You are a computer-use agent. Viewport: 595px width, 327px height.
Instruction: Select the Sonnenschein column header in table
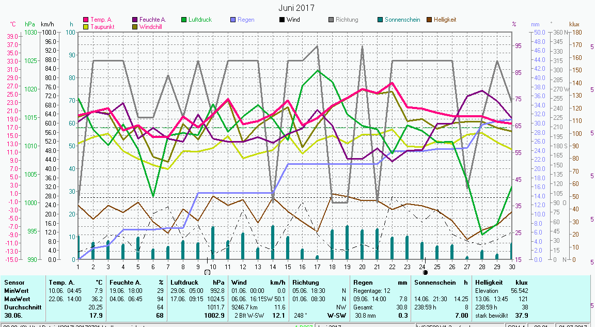pos(433,283)
